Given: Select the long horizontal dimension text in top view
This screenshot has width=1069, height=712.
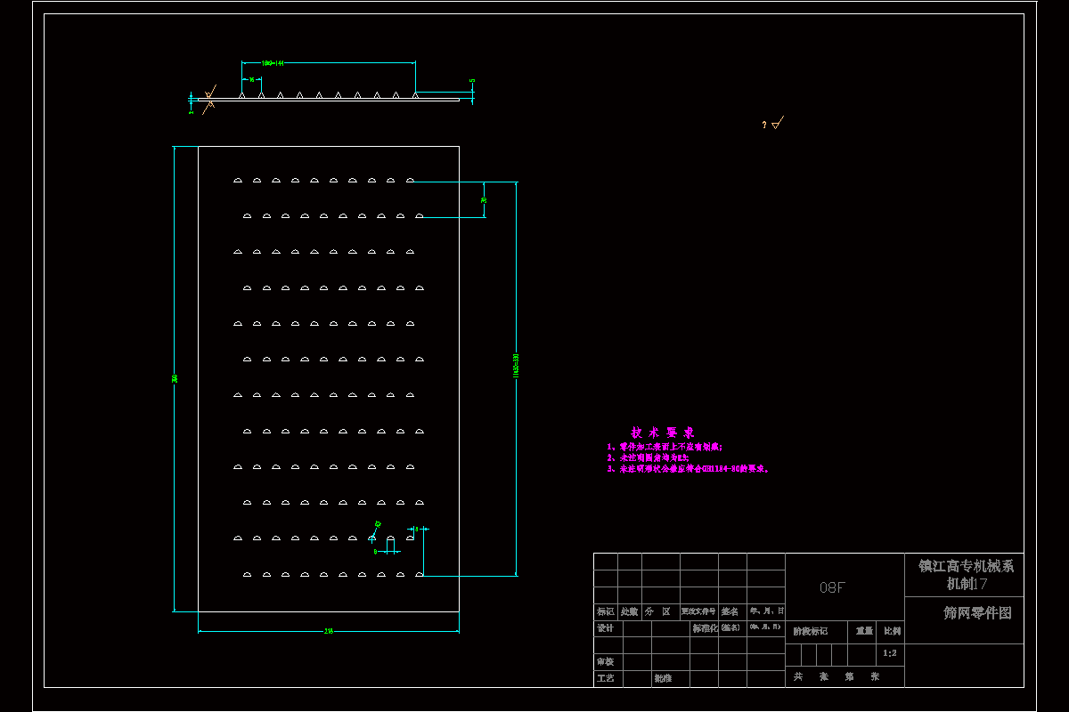Looking at the screenshot, I should pos(273,63).
